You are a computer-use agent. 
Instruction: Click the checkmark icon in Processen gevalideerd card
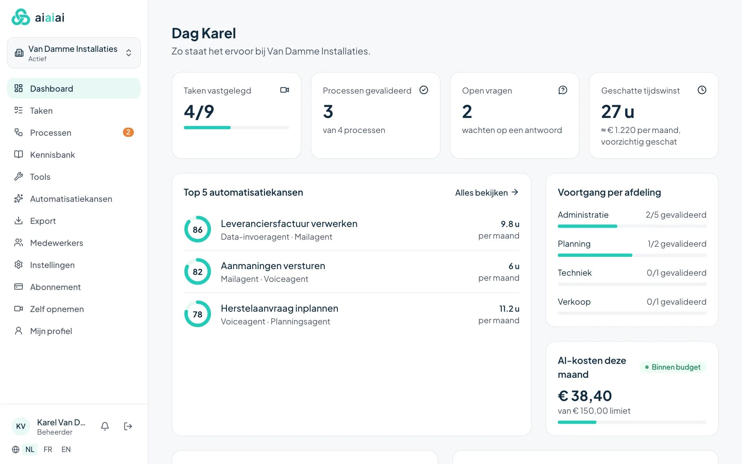pyautogui.click(x=424, y=90)
